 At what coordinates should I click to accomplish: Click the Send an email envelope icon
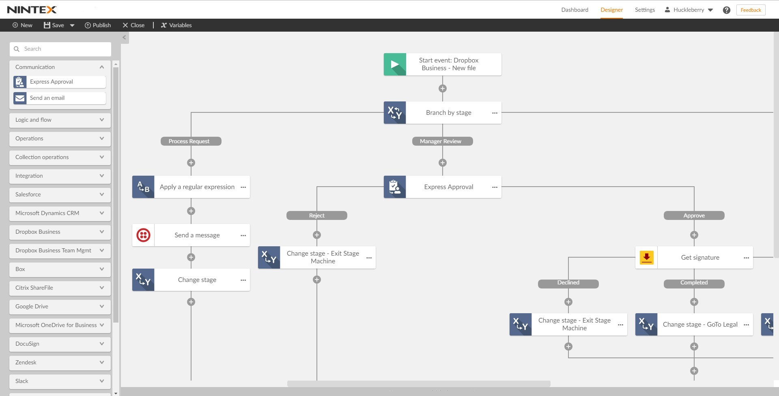20,98
